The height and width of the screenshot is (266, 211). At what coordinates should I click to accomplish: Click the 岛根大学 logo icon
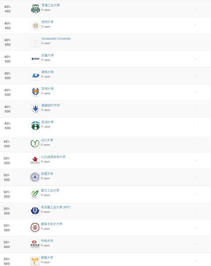(x=35, y=92)
